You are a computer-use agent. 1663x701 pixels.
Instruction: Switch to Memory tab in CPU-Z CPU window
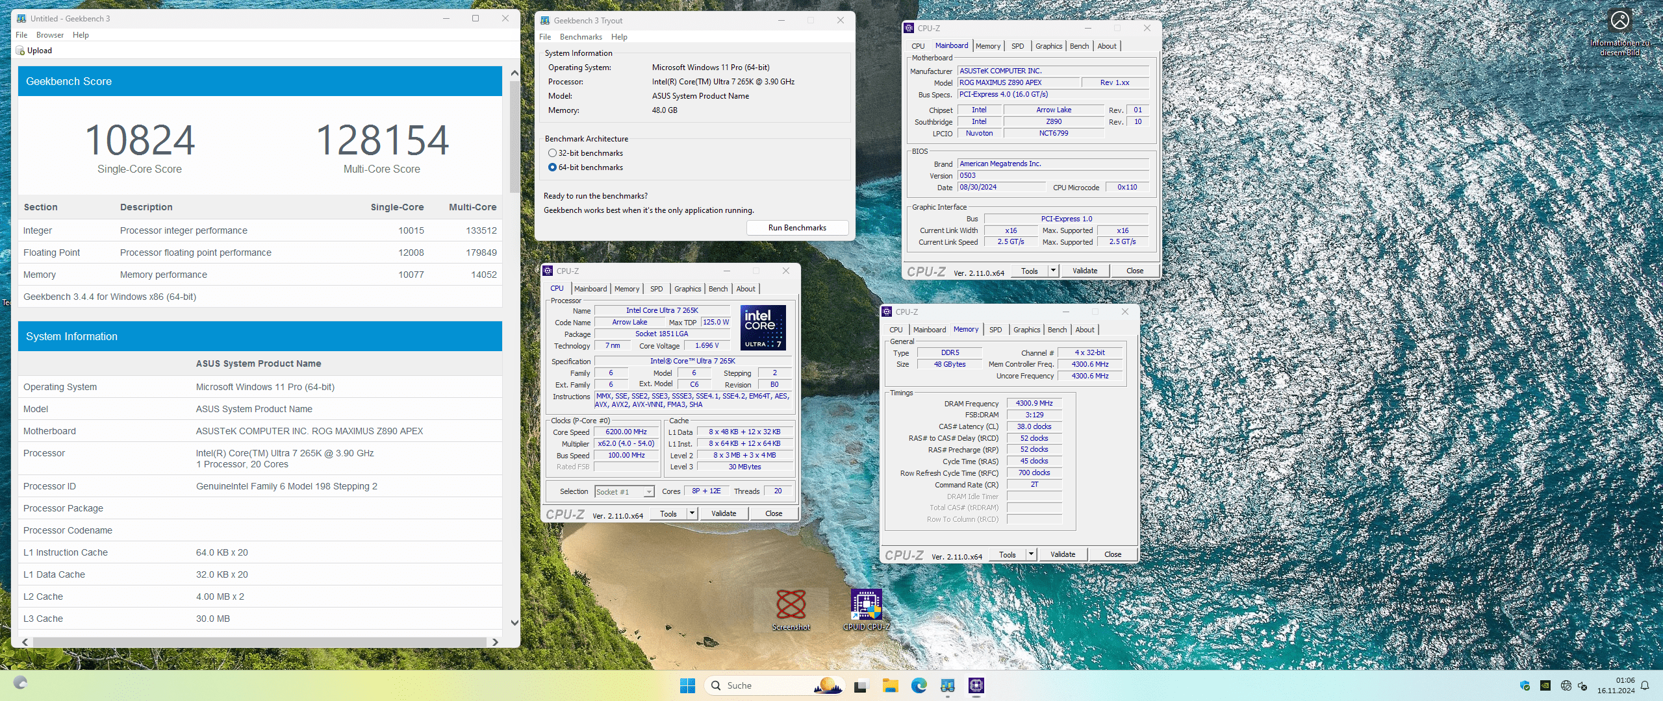click(627, 289)
